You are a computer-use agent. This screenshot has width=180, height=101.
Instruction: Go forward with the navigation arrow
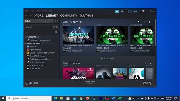(x=31, y=15)
